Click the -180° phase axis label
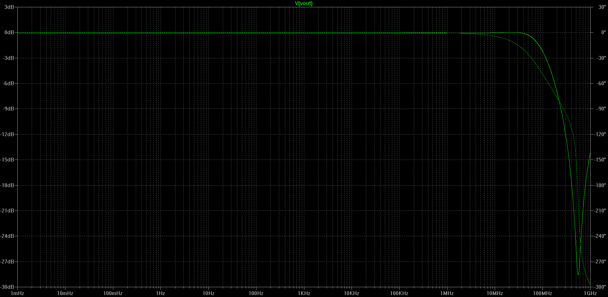Image resolution: width=608 pixels, height=297 pixels. tap(600, 185)
